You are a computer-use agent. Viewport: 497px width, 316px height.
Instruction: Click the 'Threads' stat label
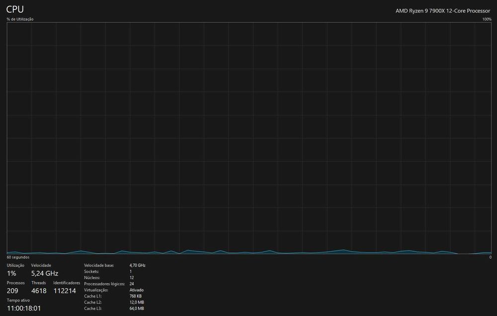pos(39,283)
